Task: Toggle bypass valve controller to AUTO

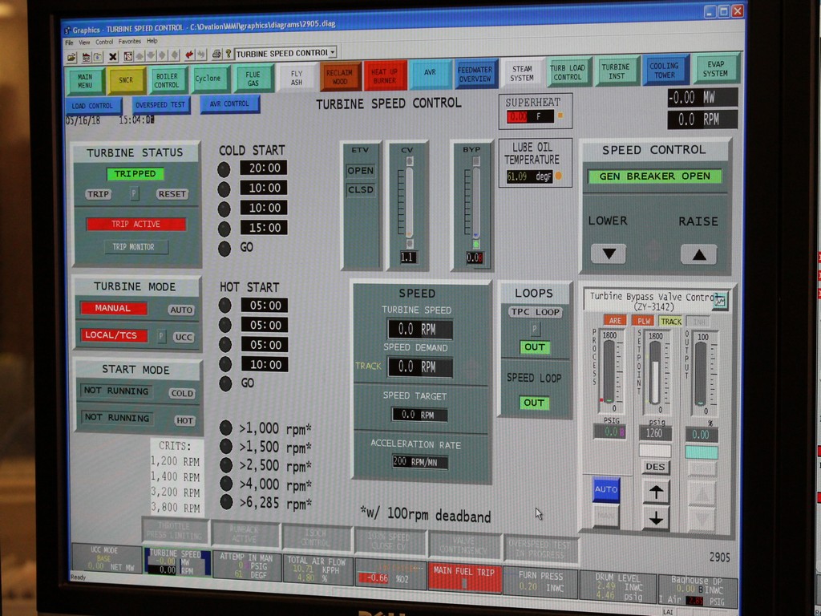Action: (606, 489)
